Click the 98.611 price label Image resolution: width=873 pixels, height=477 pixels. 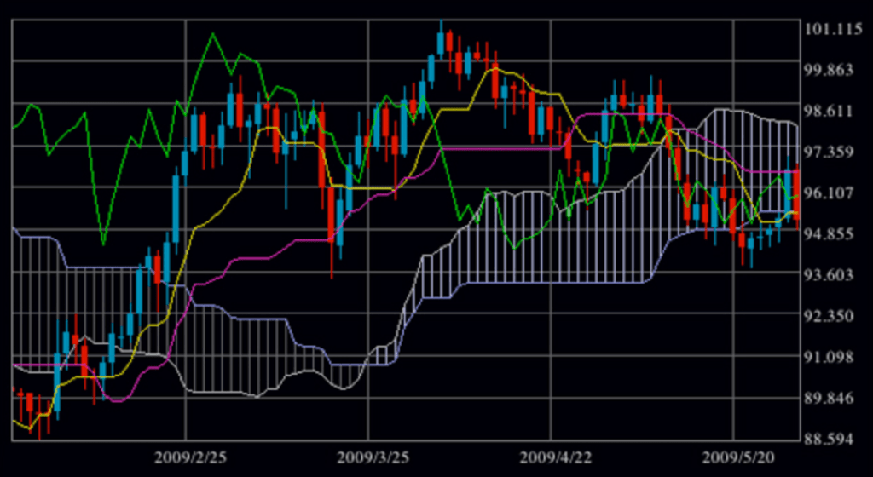834,112
